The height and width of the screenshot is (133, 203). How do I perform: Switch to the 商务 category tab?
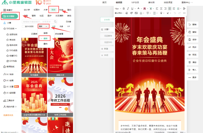click(54, 10)
